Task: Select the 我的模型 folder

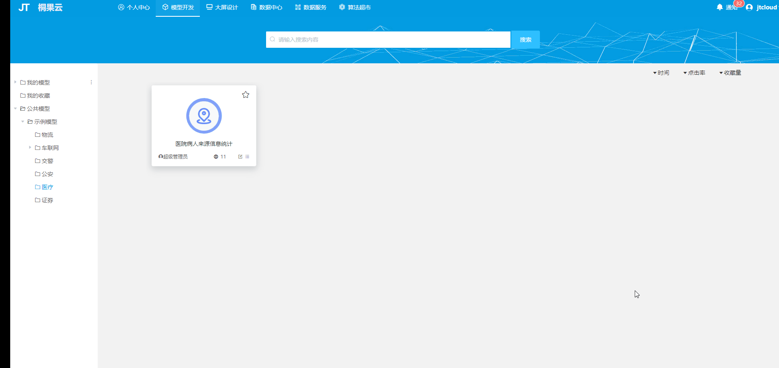Action: 35,83
